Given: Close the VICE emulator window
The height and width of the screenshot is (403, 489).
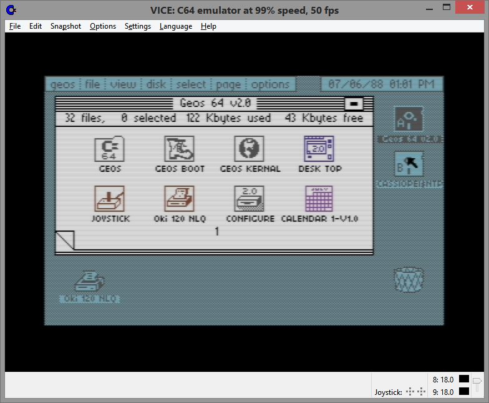Looking at the screenshot, I should pos(470,7).
